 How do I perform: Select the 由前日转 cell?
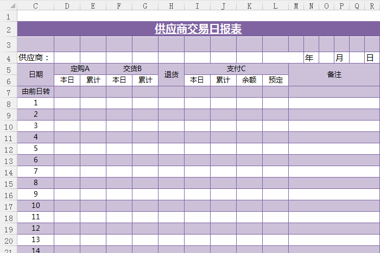click(x=35, y=92)
